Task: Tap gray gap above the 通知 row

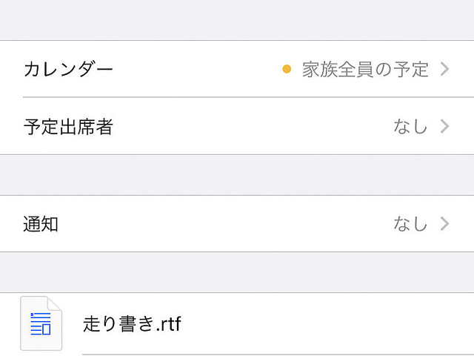Action: coord(237,175)
